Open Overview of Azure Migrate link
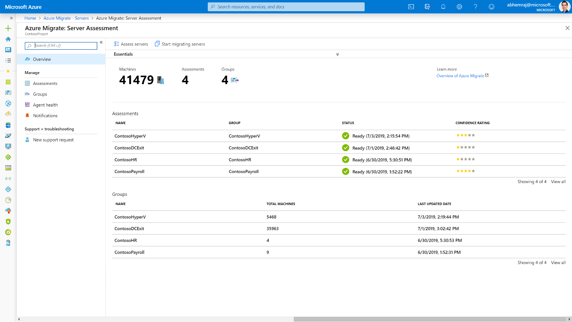 (460, 76)
